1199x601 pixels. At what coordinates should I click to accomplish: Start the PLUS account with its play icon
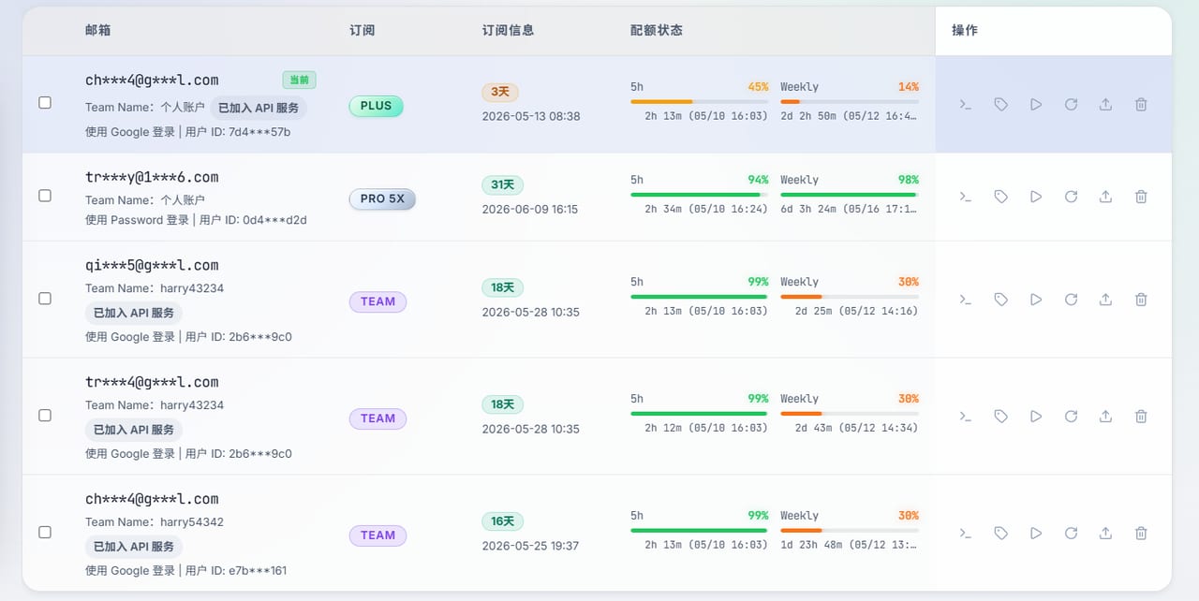(x=1036, y=105)
